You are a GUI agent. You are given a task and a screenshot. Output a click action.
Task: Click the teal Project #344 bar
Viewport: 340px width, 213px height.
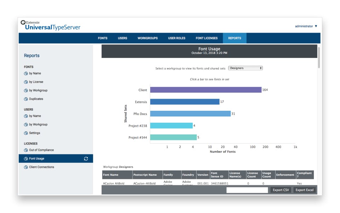174,137
